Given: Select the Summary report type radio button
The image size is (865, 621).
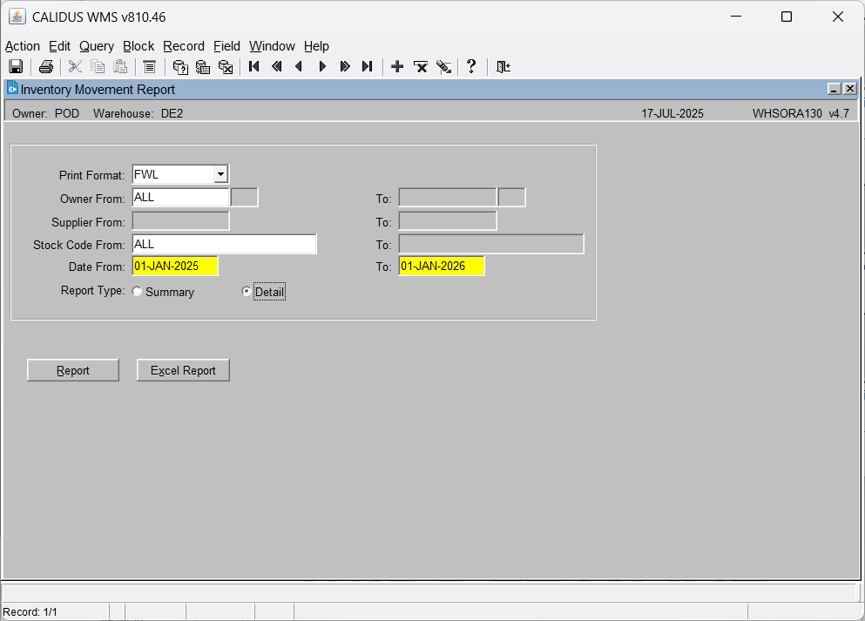Looking at the screenshot, I should (138, 291).
